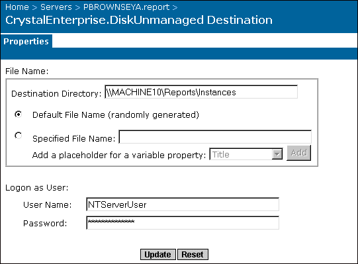Open the Title placeholder dropdown
This screenshot has width=358, height=264.
tap(246, 154)
